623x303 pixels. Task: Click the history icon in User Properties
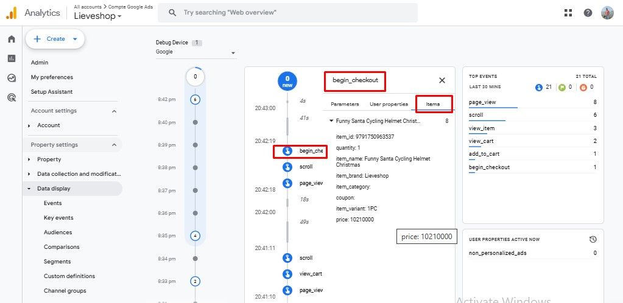pos(593,239)
